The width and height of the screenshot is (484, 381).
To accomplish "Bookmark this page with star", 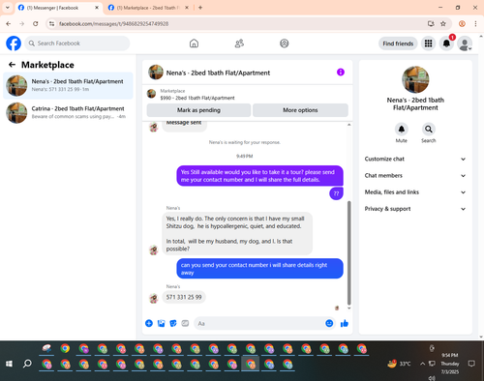I will [x=443, y=24].
